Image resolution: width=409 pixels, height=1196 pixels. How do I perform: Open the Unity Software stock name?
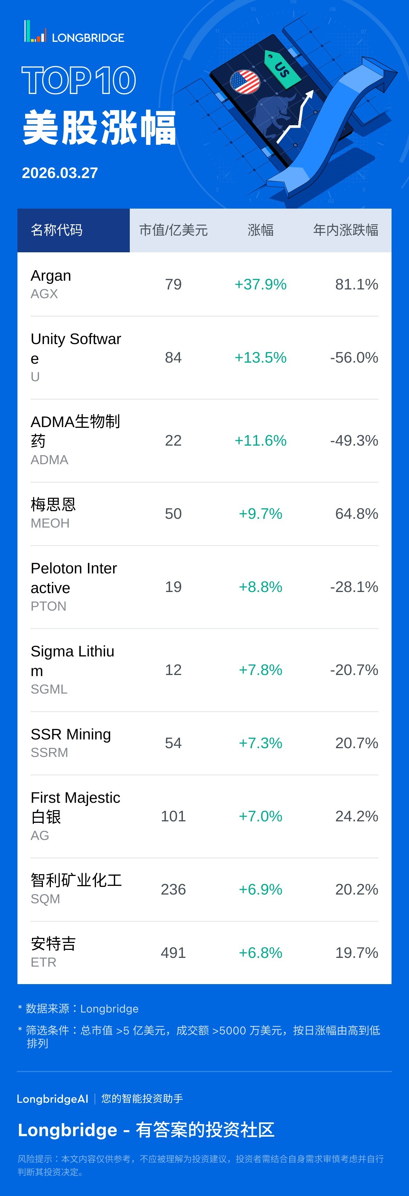pyautogui.click(x=76, y=348)
